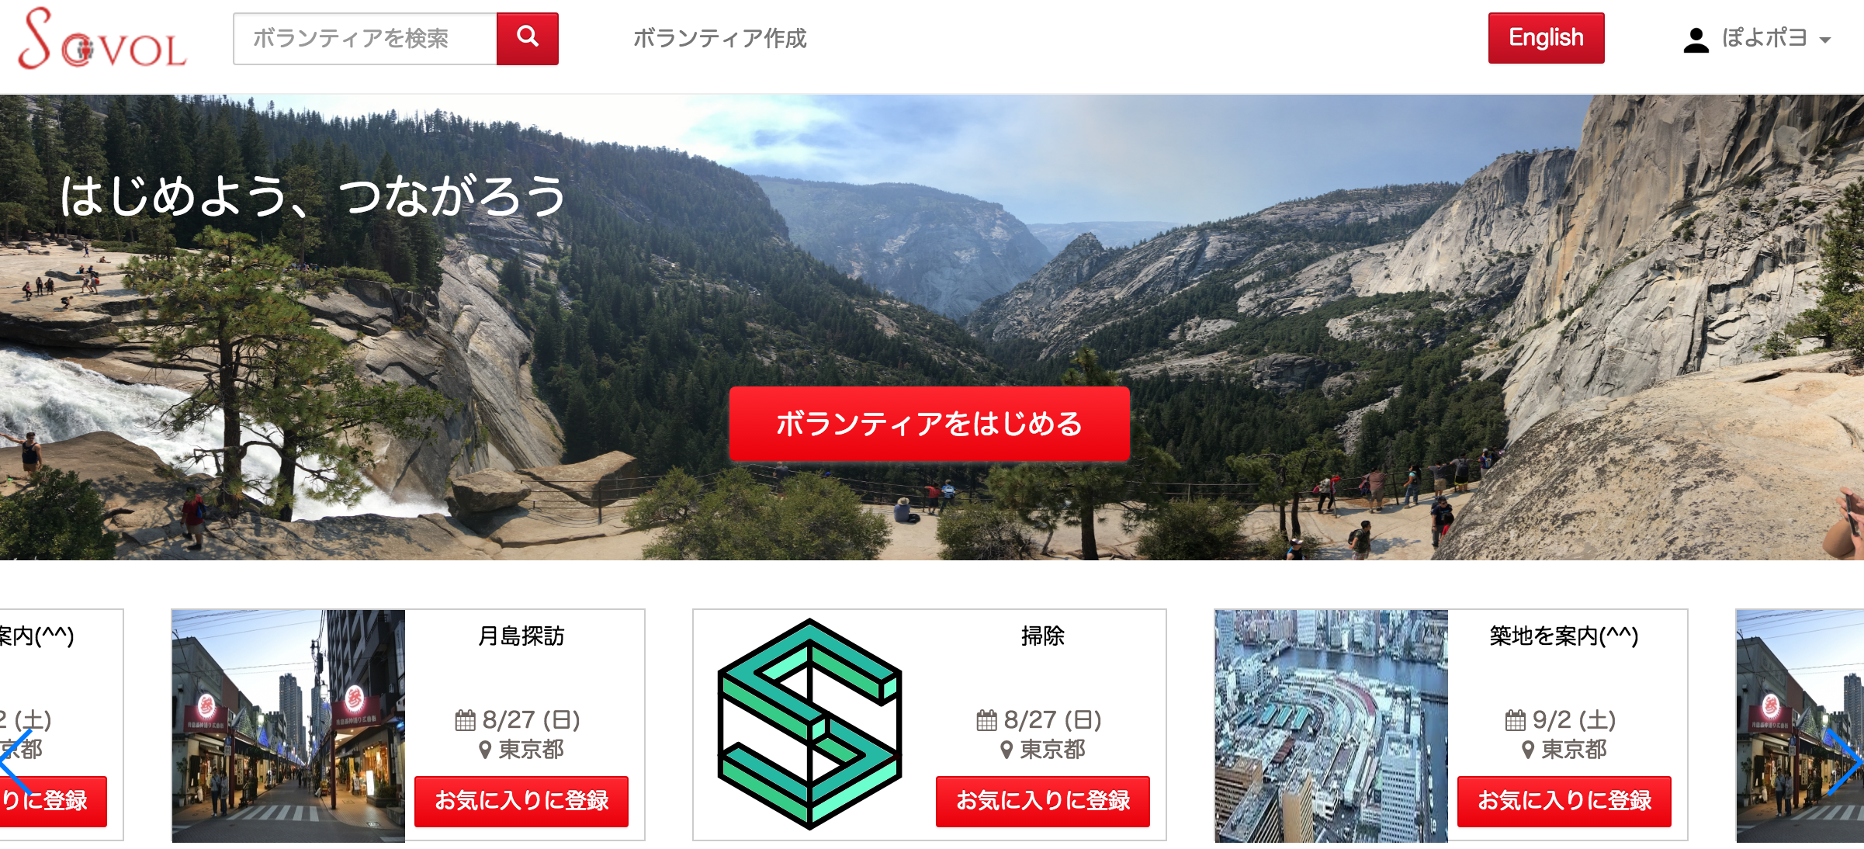Image resolution: width=1864 pixels, height=849 pixels.
Task: Click the user profile silhouette icon
Action: [x=1696, y=40]
